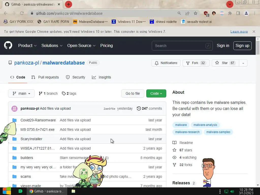Click the address bar zoom magnifier icon
The height and width of the screenshot is (195, 260).
coord(179,13)
